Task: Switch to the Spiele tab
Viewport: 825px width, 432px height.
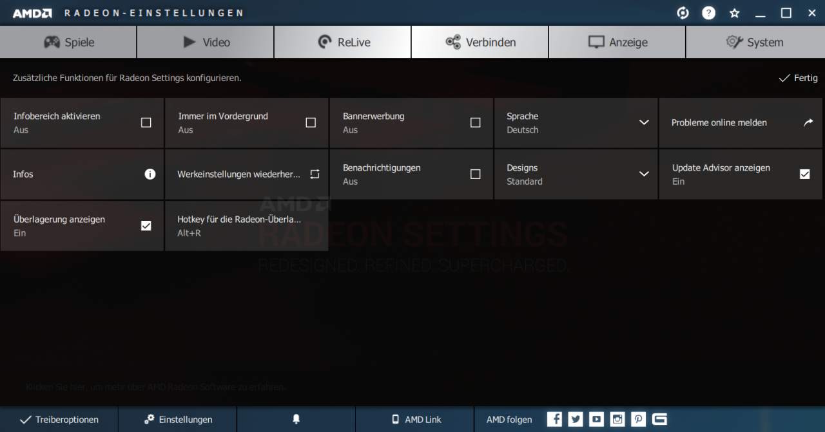Action: (x=68, y=42)
